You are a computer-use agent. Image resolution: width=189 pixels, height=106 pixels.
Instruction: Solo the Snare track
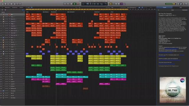7,17
